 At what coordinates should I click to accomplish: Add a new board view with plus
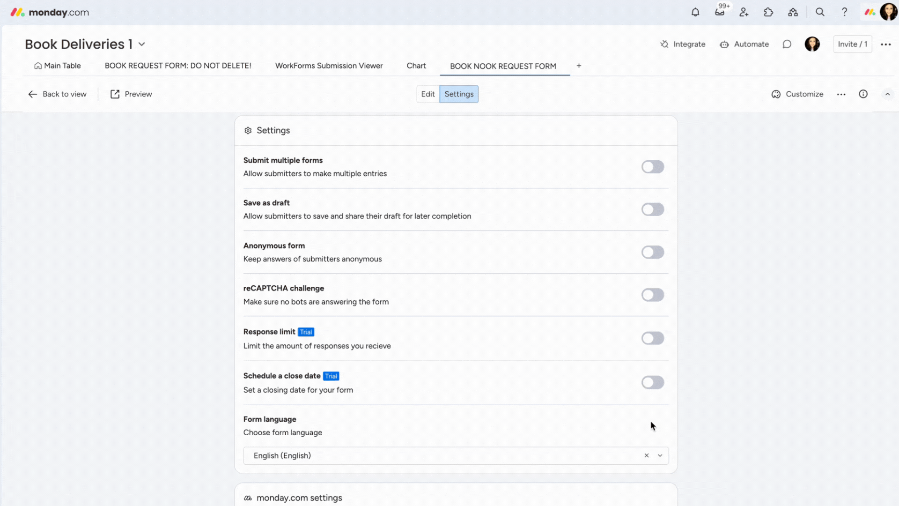tap(579, 66)
